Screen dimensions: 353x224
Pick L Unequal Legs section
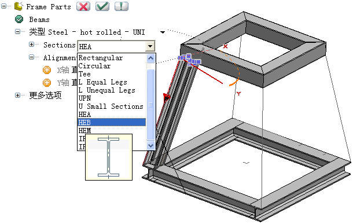click(x=112, y=90)
